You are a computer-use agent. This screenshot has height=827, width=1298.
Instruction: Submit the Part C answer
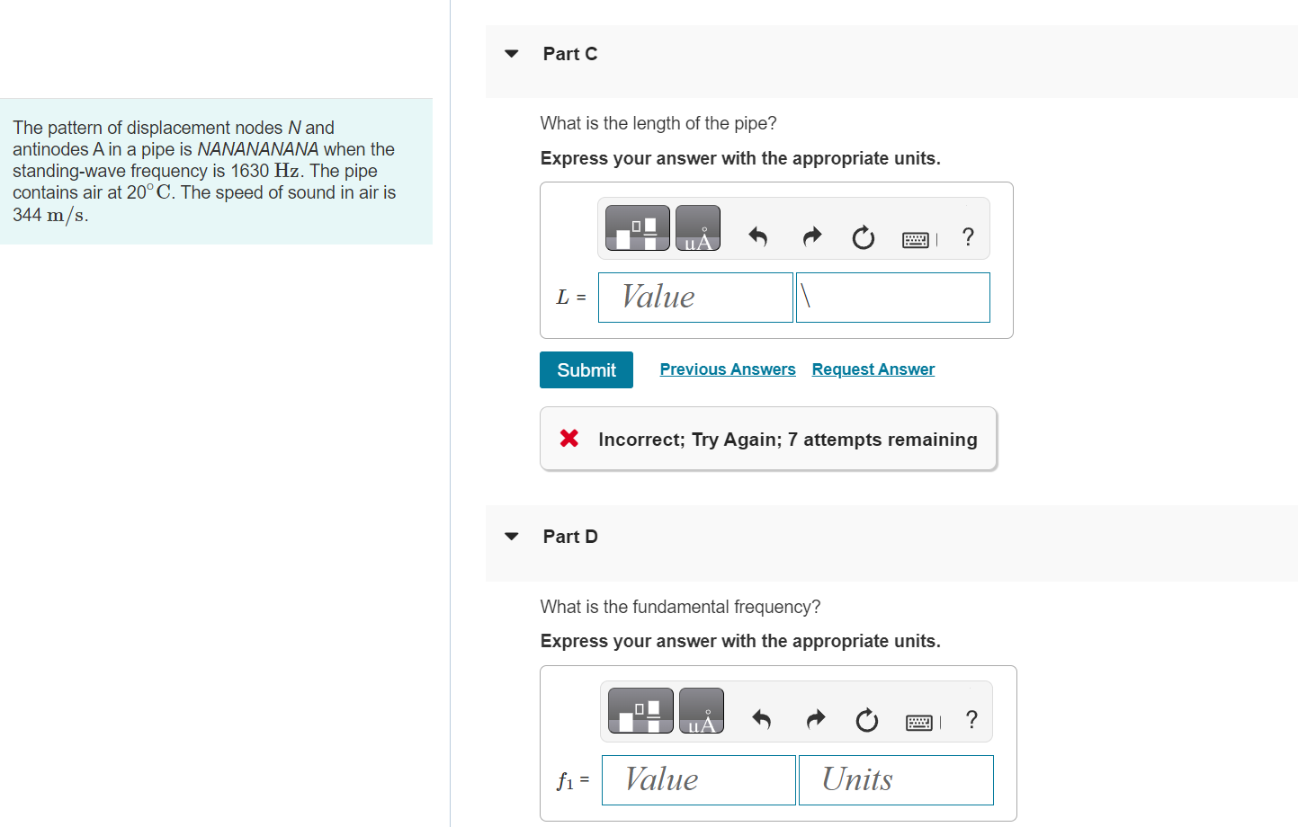[586, 369]
